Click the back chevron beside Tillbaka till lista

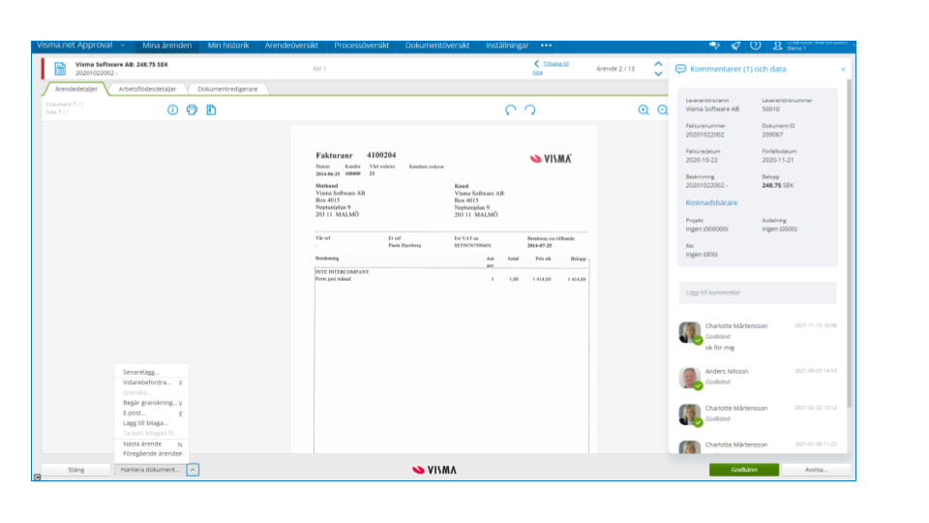537,64
